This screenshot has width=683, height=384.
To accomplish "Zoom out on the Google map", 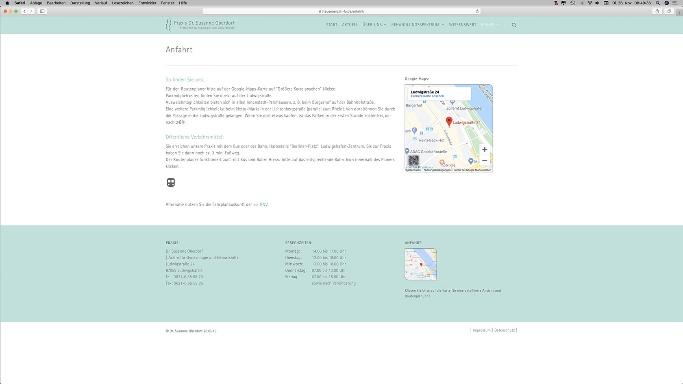I will [x=485, y=160].
